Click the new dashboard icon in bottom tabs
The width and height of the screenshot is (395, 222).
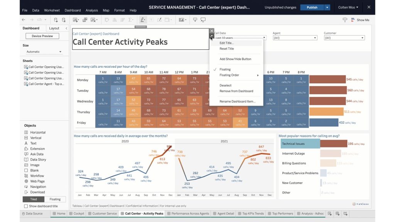tap(338, 214)
